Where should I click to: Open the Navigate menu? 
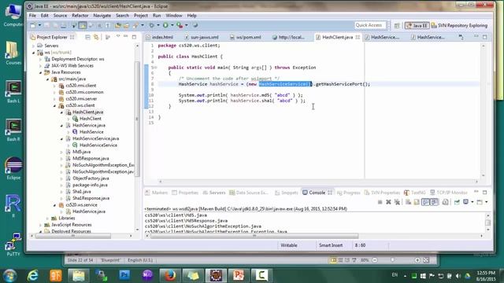click(x=102, y=16)
